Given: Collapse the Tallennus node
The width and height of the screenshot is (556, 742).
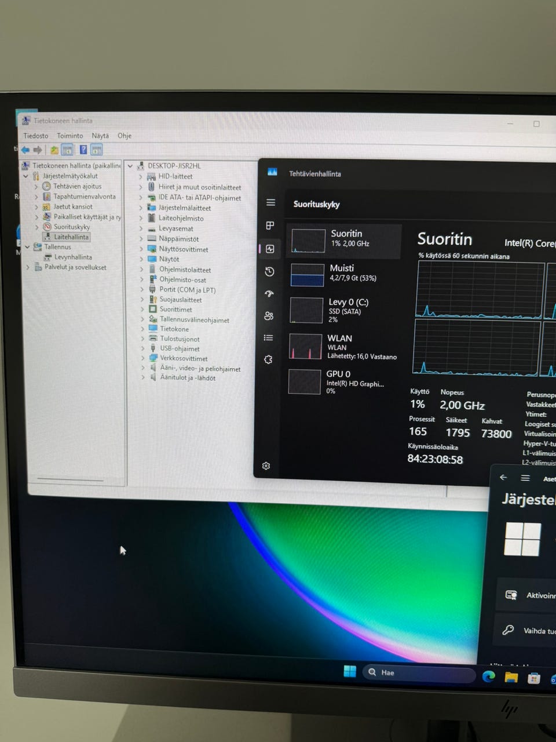Looking at the screenshot, I should (27, 247).
